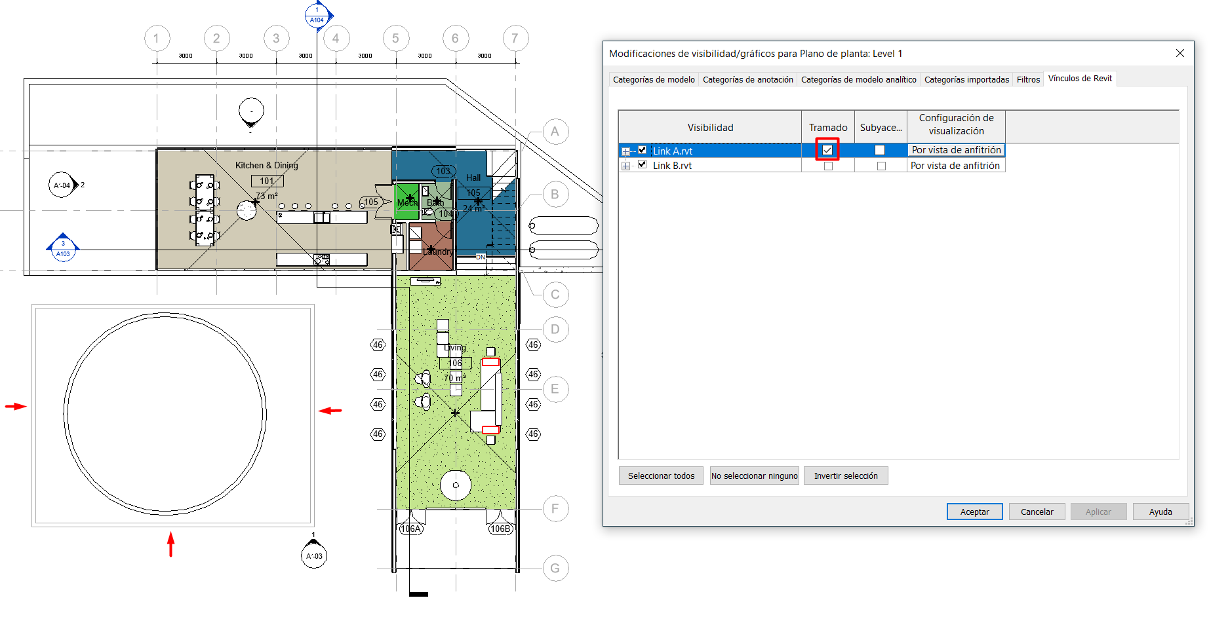Confirm with the Aceptar button
The height and width of the screenshot is (617, 1209).
tap(975, 512)
